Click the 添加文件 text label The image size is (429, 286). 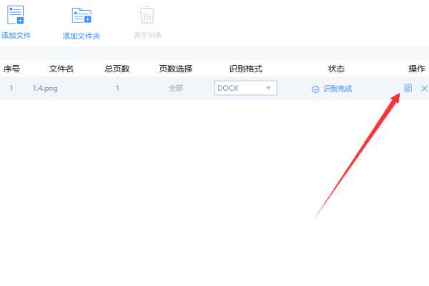click(16, 35)
